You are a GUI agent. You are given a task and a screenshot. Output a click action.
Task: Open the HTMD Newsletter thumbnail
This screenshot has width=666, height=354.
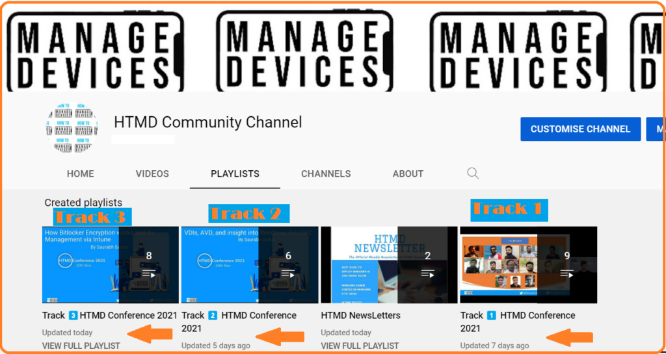pos(389,264)
